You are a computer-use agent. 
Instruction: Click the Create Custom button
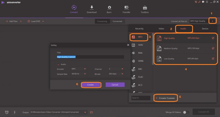165,98
